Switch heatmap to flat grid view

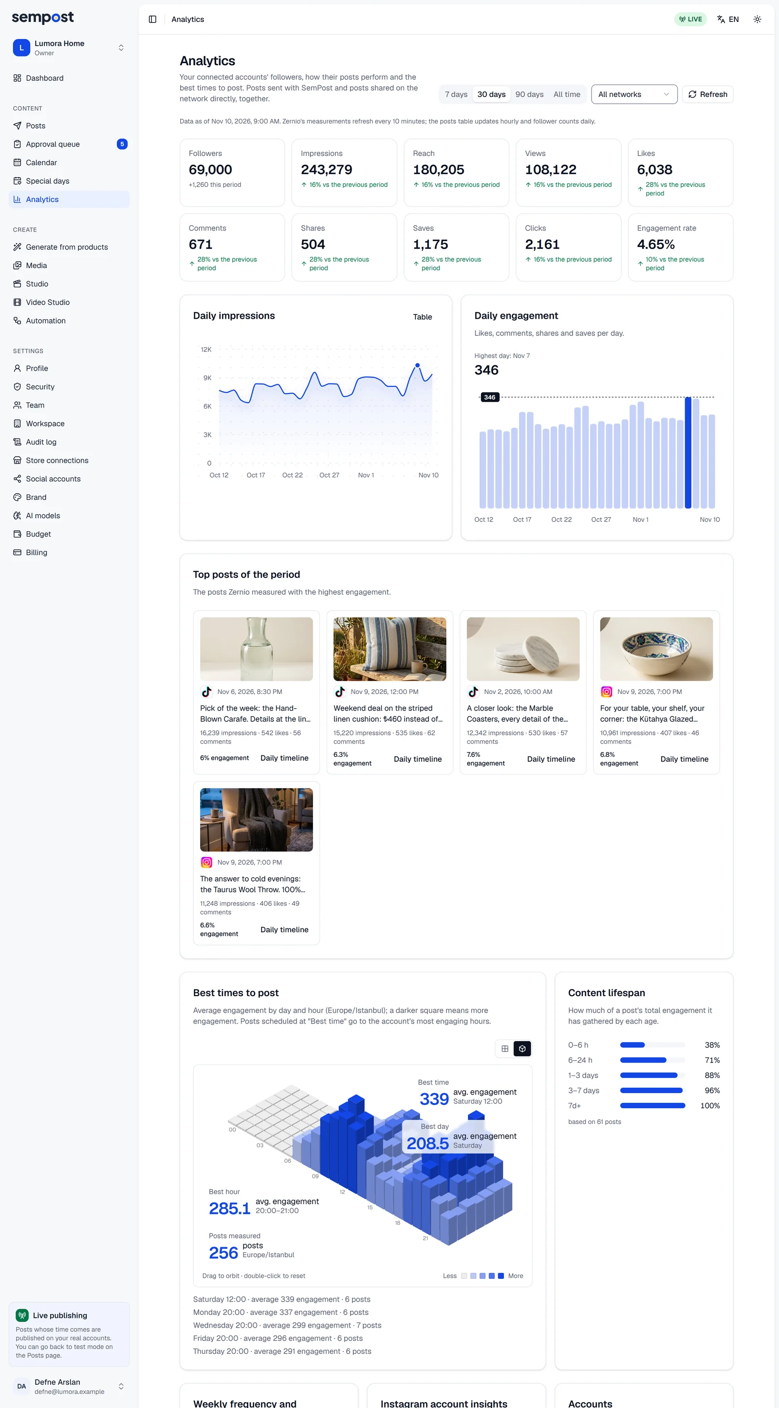click(x=505, y=1049)
